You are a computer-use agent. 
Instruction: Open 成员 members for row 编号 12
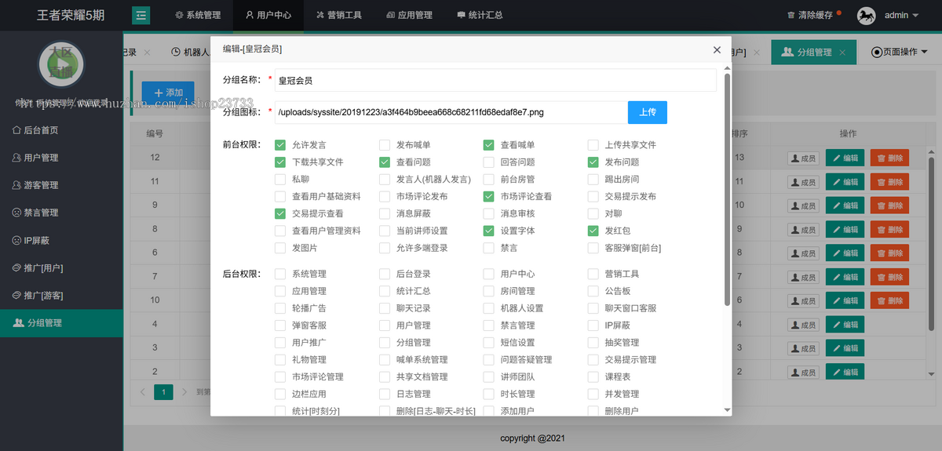pyautogui.click(x=804, y=158)
